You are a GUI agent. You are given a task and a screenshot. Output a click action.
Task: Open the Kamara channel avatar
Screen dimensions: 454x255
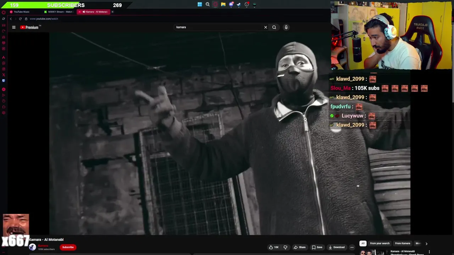pyautogui.click(x=32, y=247)
